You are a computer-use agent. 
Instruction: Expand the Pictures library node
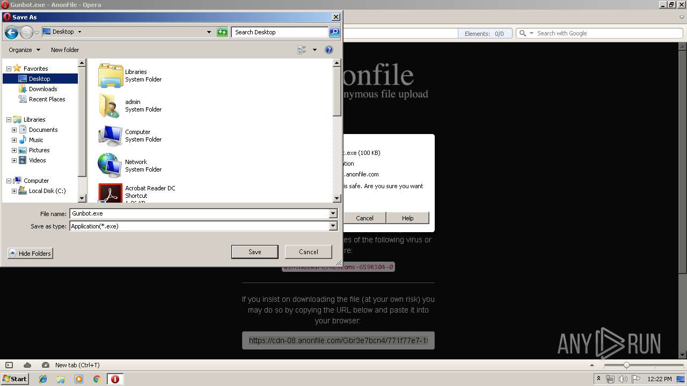(x=14, y=150)
